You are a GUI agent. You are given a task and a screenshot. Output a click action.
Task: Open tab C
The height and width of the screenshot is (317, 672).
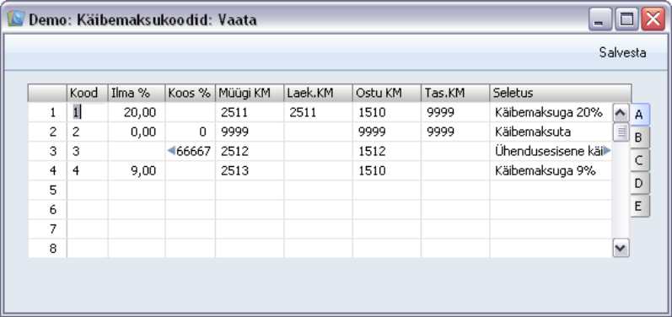[x=639, y=161]
